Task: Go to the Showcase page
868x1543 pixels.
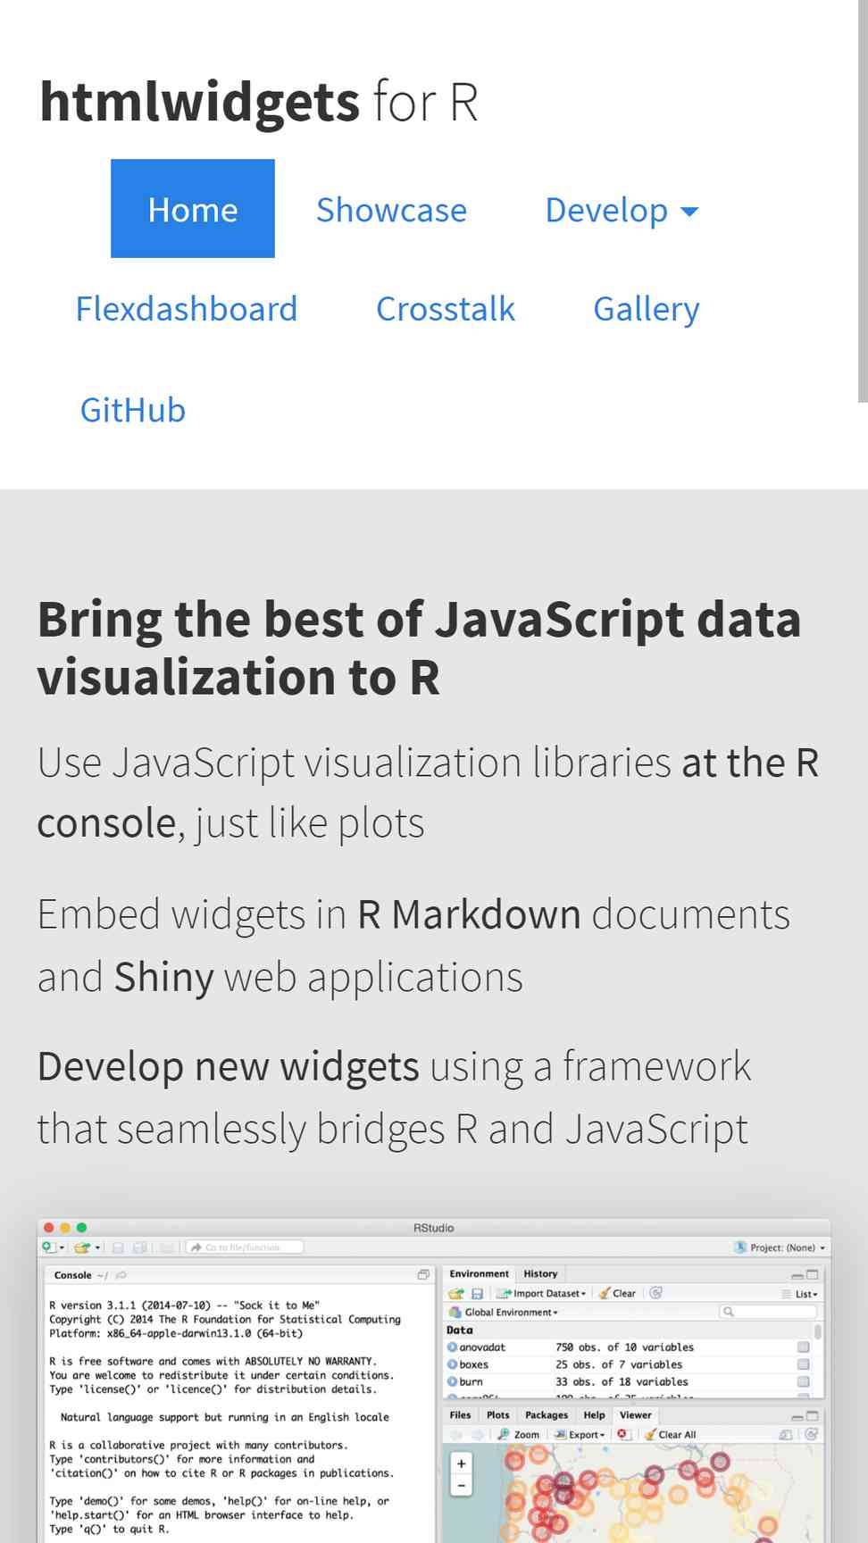Action: [x=391, y=210]
